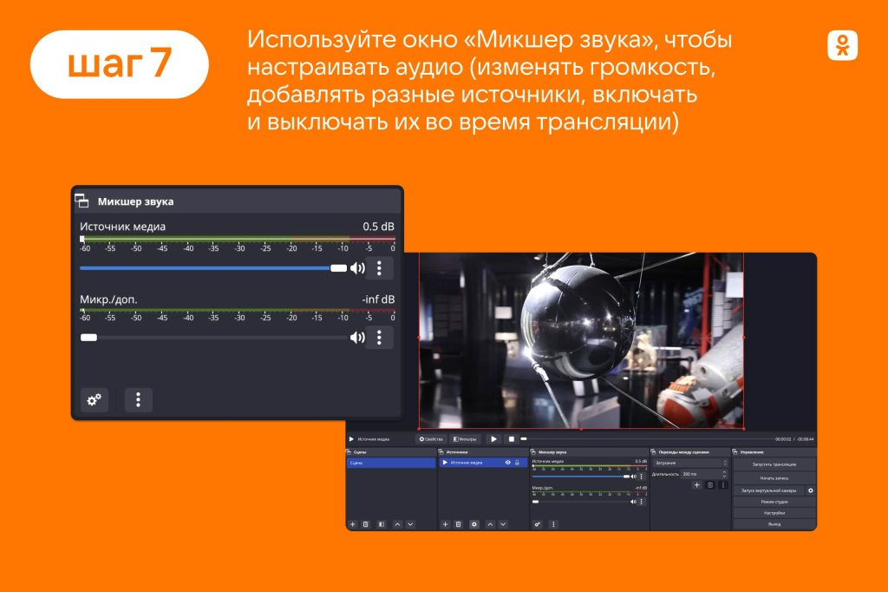Click the Управление dock header icon
The width and height of the screenshot is (888, 592).
tap(735, 452)
